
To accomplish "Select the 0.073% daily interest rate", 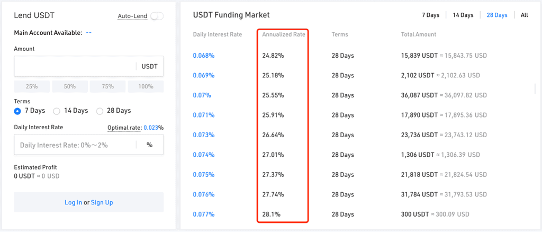I will [204, 135].
